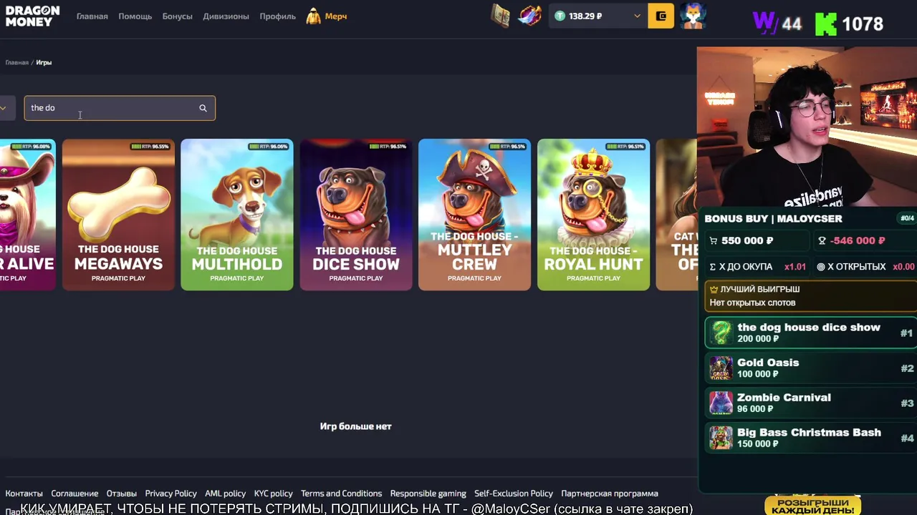Select the Big Bass Christmas Bash row
Screen dimensions: 917x515
[810, 438]
